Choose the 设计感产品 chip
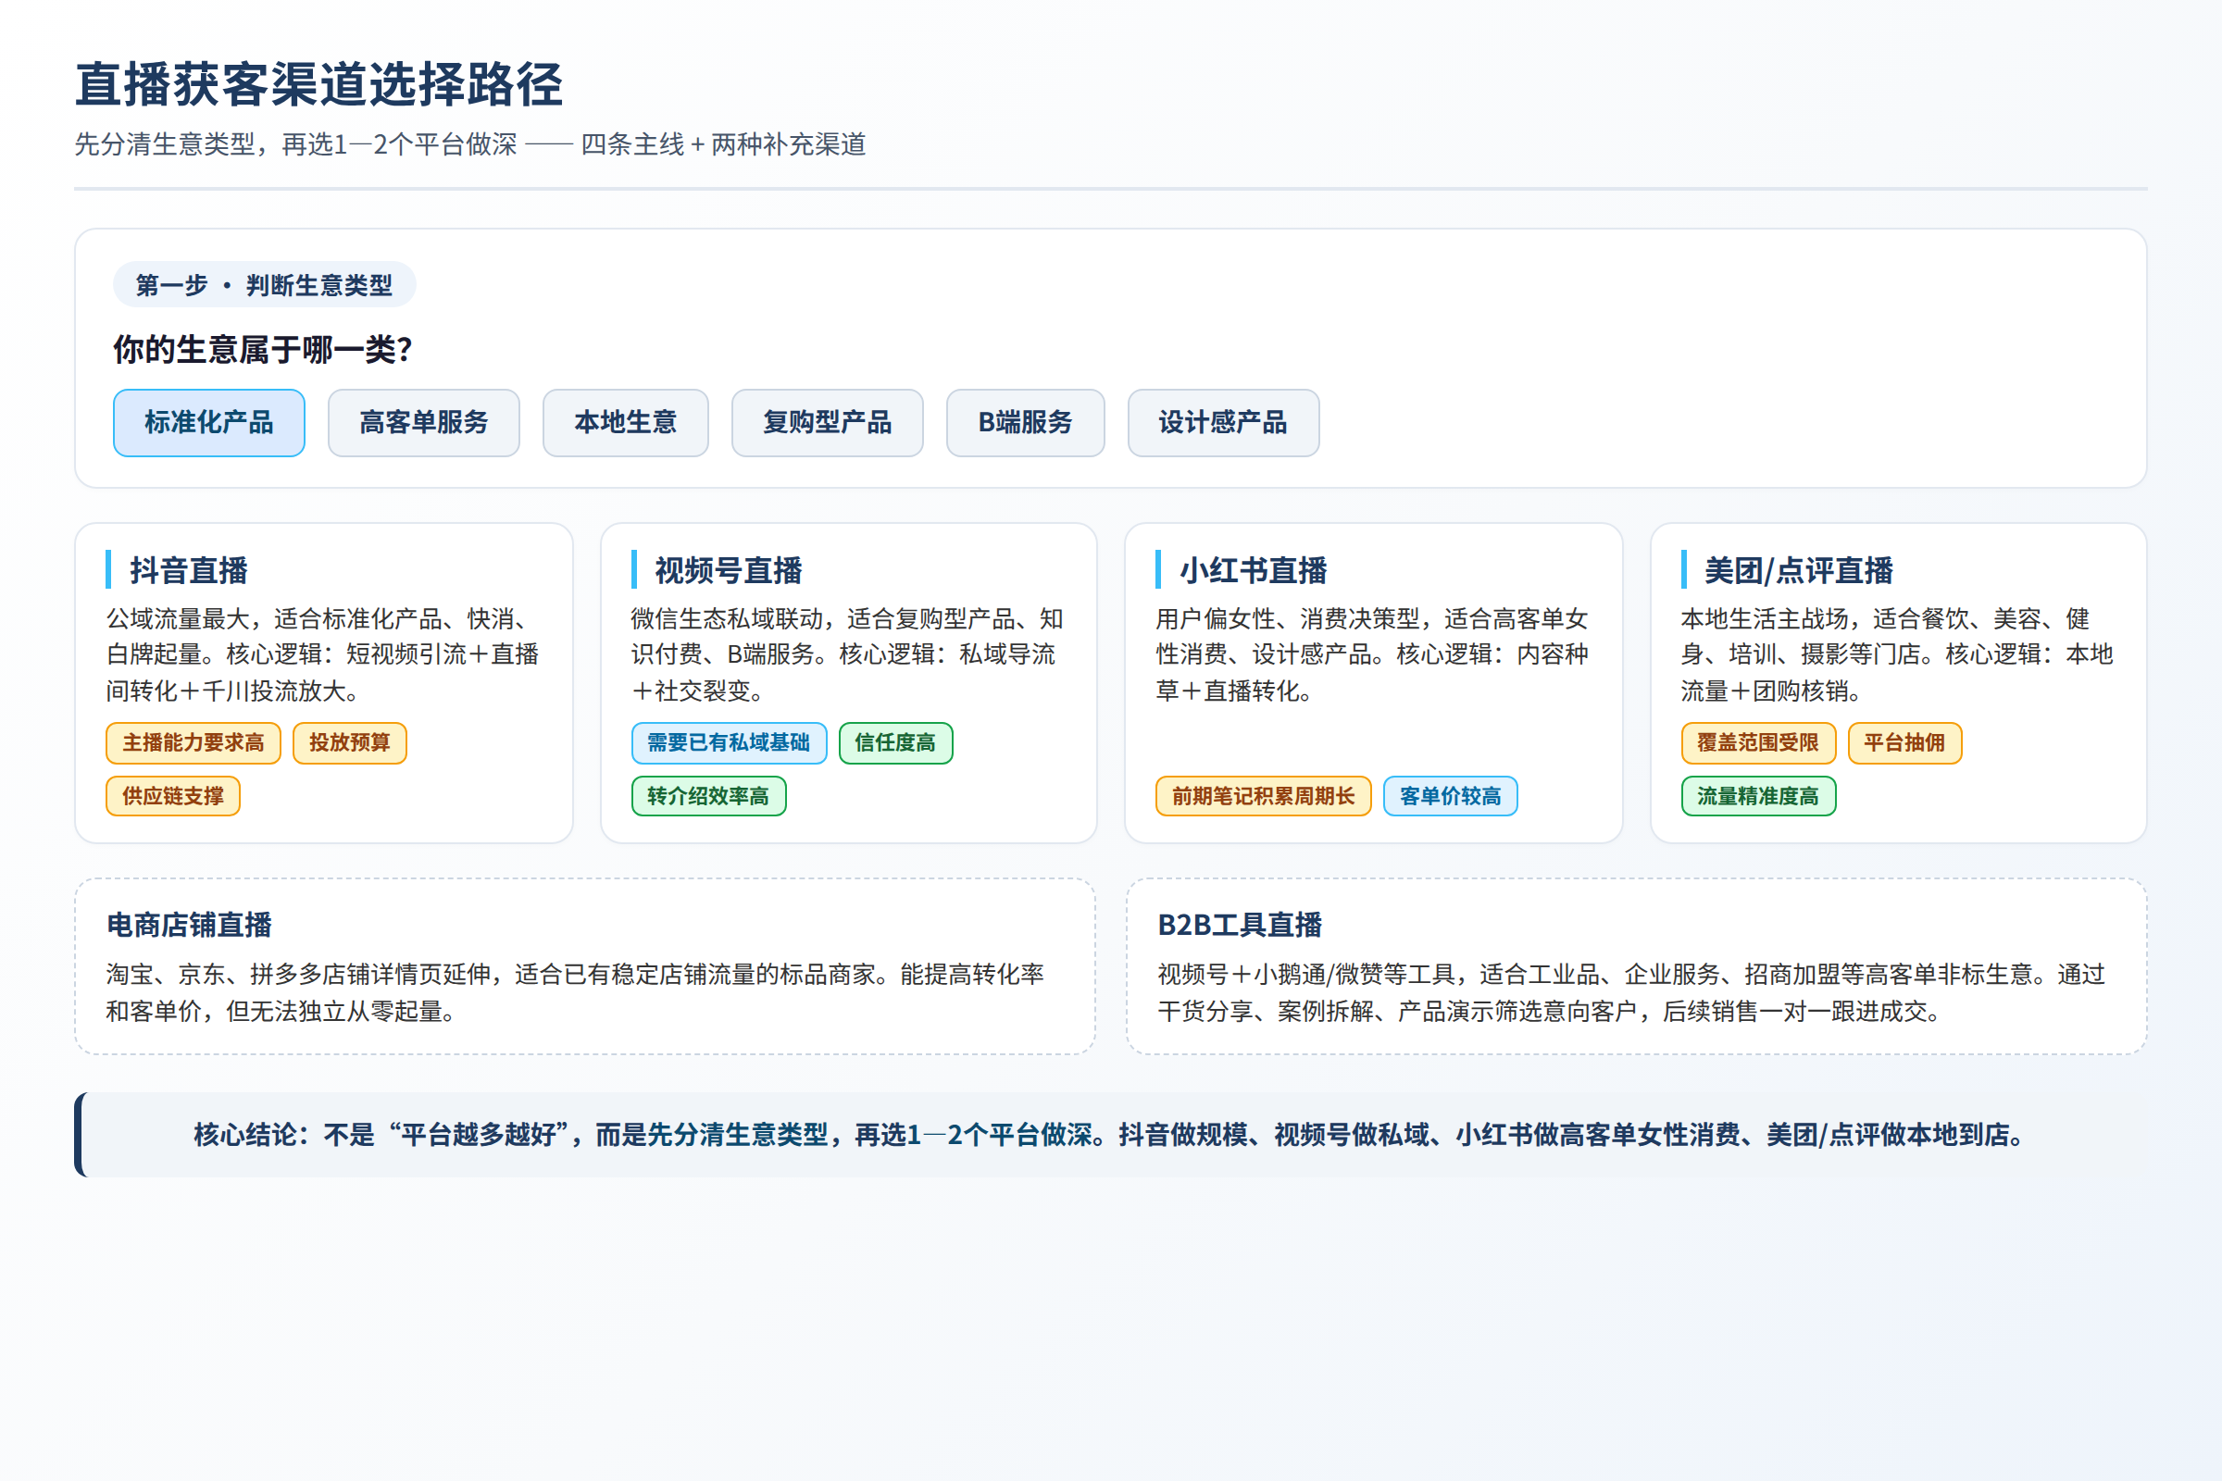 [x=1223, y=422]
